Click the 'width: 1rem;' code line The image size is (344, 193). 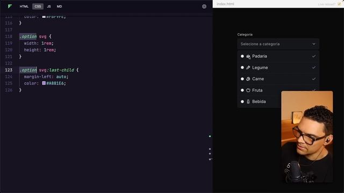[x=39, y=43]
